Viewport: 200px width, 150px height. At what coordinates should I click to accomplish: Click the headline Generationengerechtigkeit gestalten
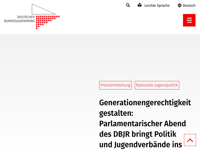(145, 108)
